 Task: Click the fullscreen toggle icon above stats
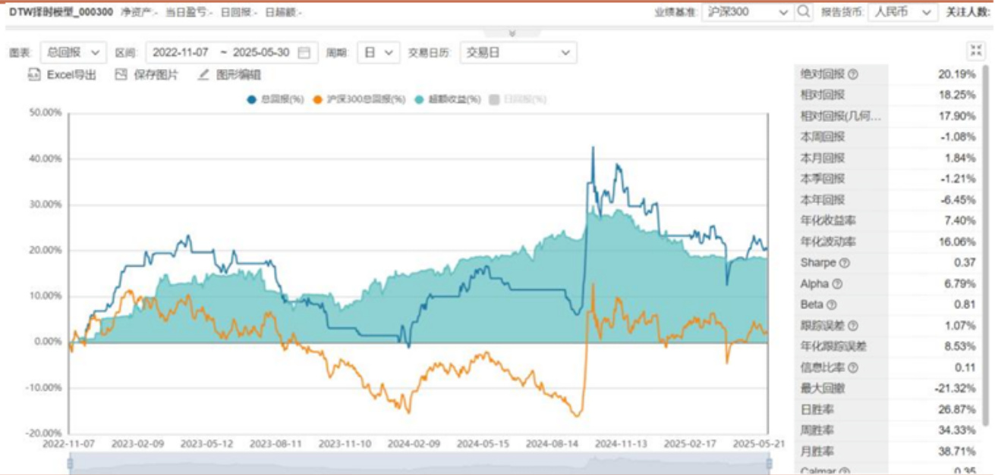coord(975,52)
